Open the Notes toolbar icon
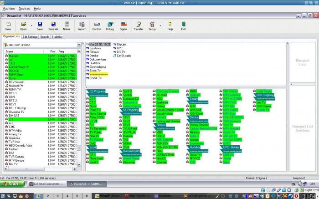This screenshot has width=319, height=199. point(67,26)
